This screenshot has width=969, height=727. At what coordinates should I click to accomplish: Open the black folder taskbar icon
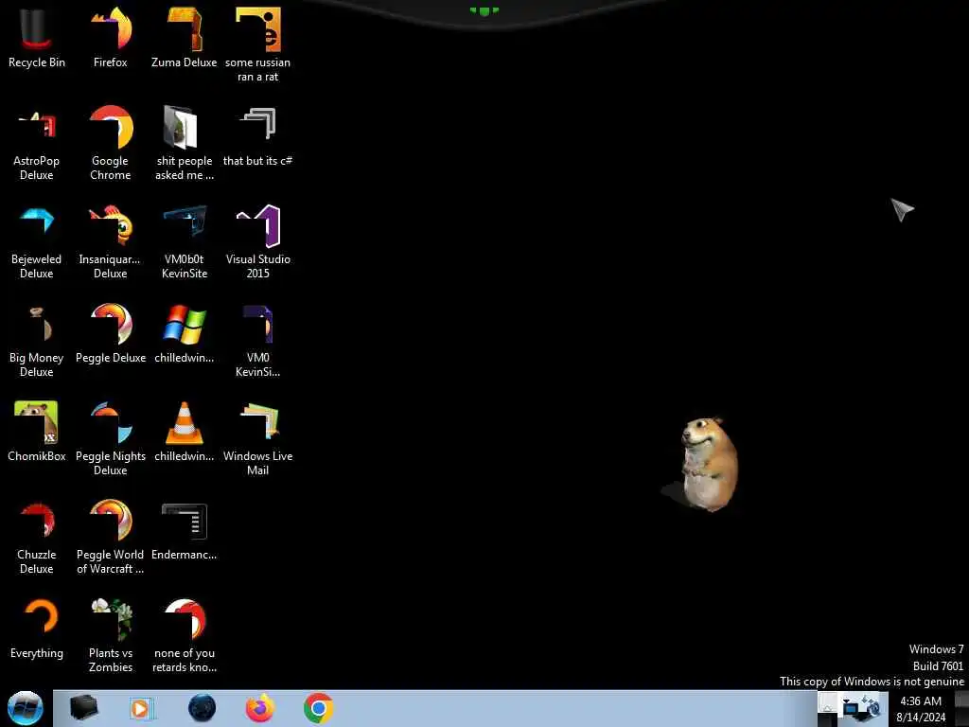(x=84, y=708)
